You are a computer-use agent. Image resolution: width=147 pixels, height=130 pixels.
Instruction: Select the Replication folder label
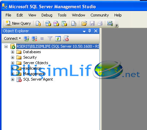coord(32,68)
